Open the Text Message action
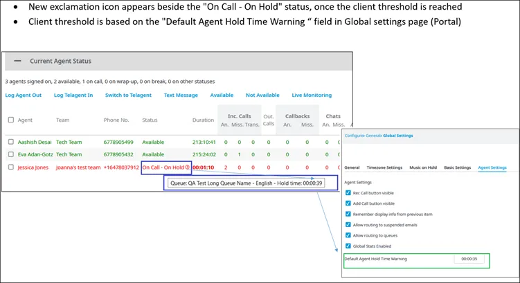This screenshot has width=520, height=283. (181, 95)
